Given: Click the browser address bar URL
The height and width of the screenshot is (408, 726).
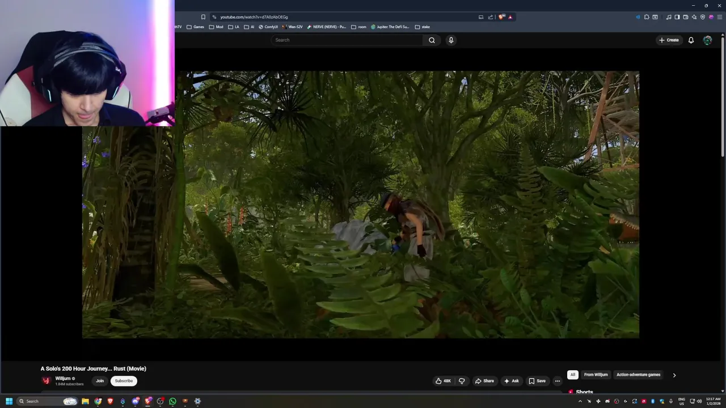Looking at the screenshot, I should pyautogui.click(x=254, y=17).
